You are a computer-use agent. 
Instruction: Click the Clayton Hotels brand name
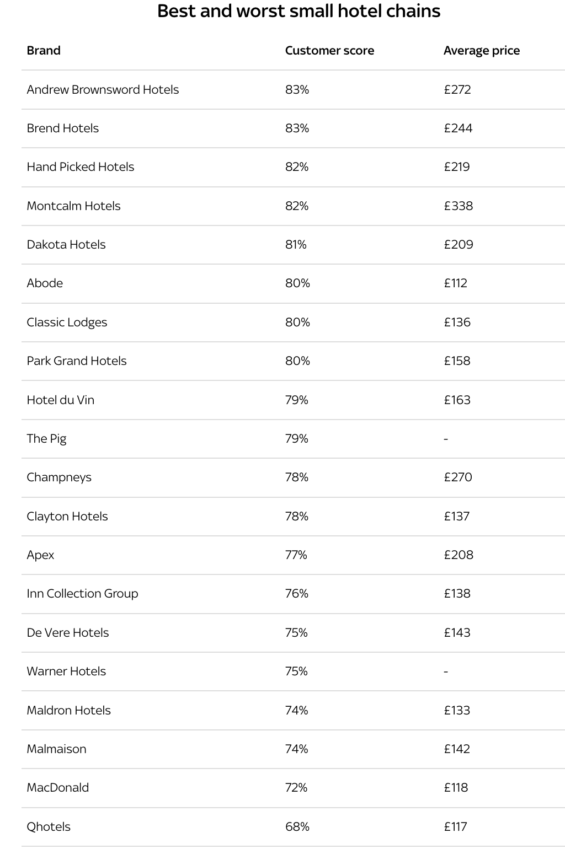coord(67,517)
